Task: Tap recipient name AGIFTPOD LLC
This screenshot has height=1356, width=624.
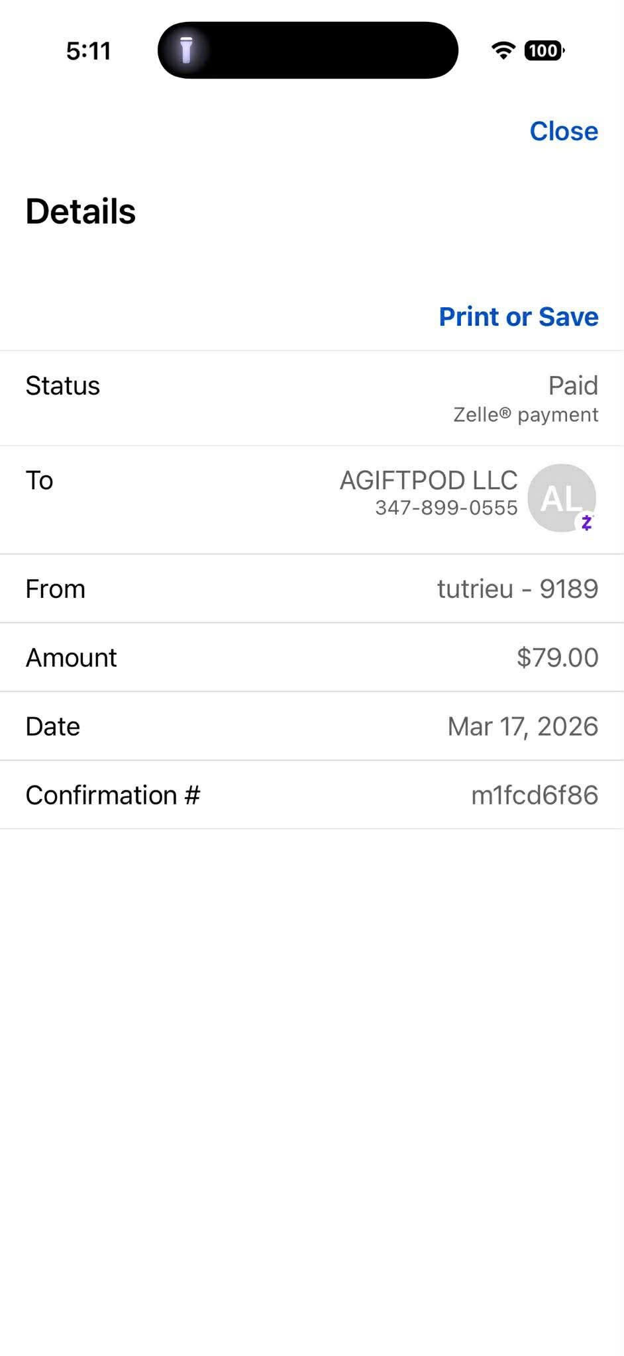Action: tap(429, 480)
